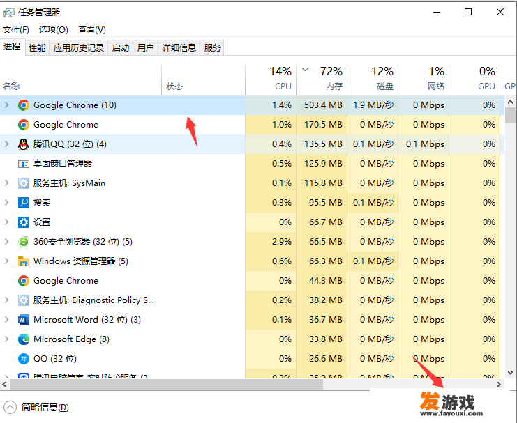Sort by the 状态 column header
517x423 pixels.
(x=204, y=79)
